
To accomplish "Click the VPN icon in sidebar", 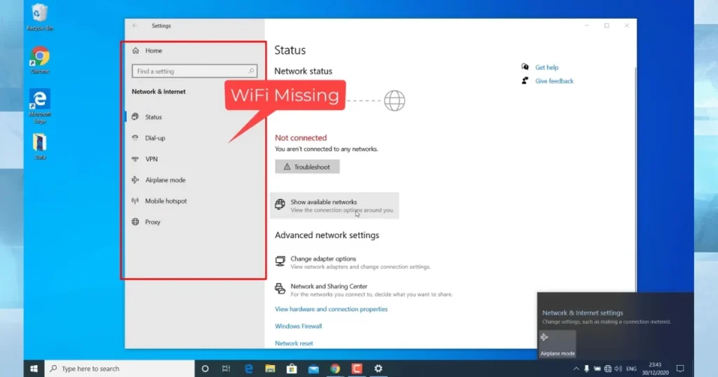I will (x=135, y=159).
